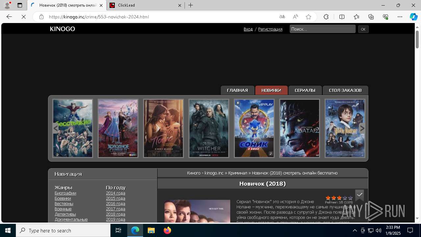Viewport: 421px width, 237px height.
Task: Open Settings and more menu
Action: pyautogui.click(x=400, y=17)
